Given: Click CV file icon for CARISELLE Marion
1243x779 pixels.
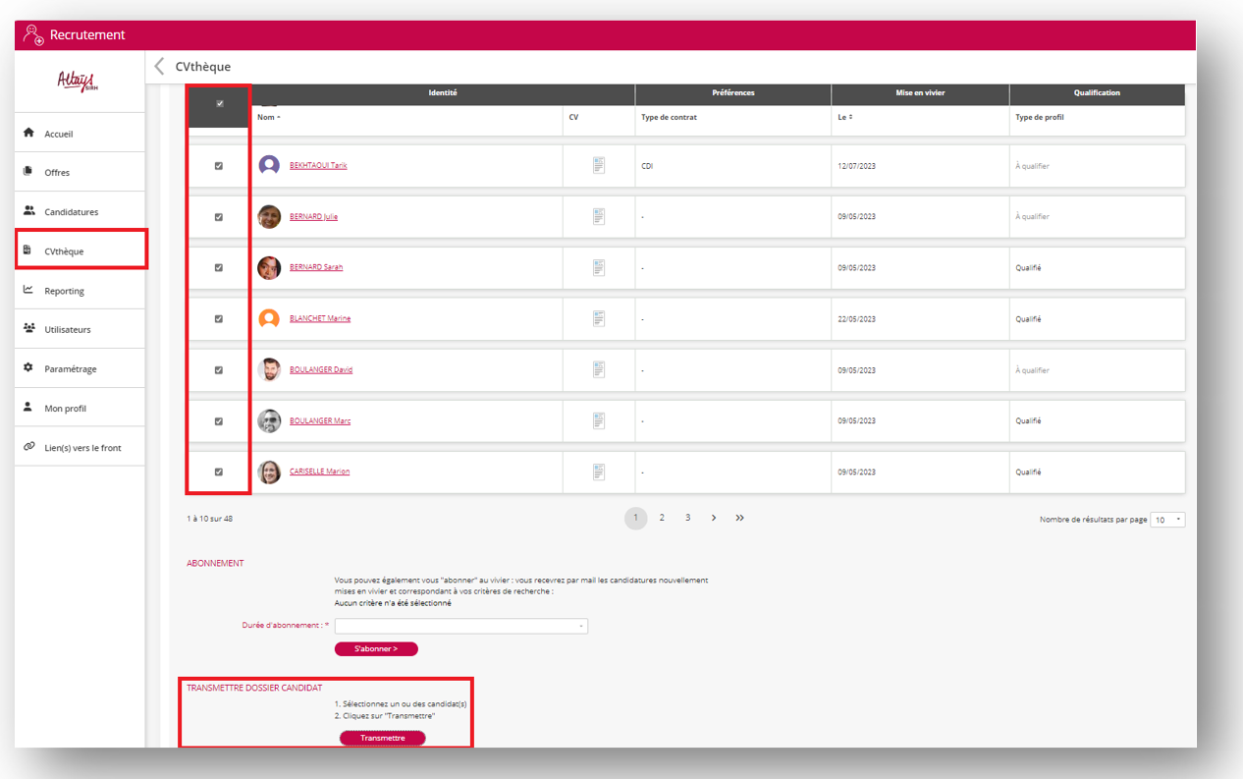Looking at the screenshot, I should [x=599, y=472].
